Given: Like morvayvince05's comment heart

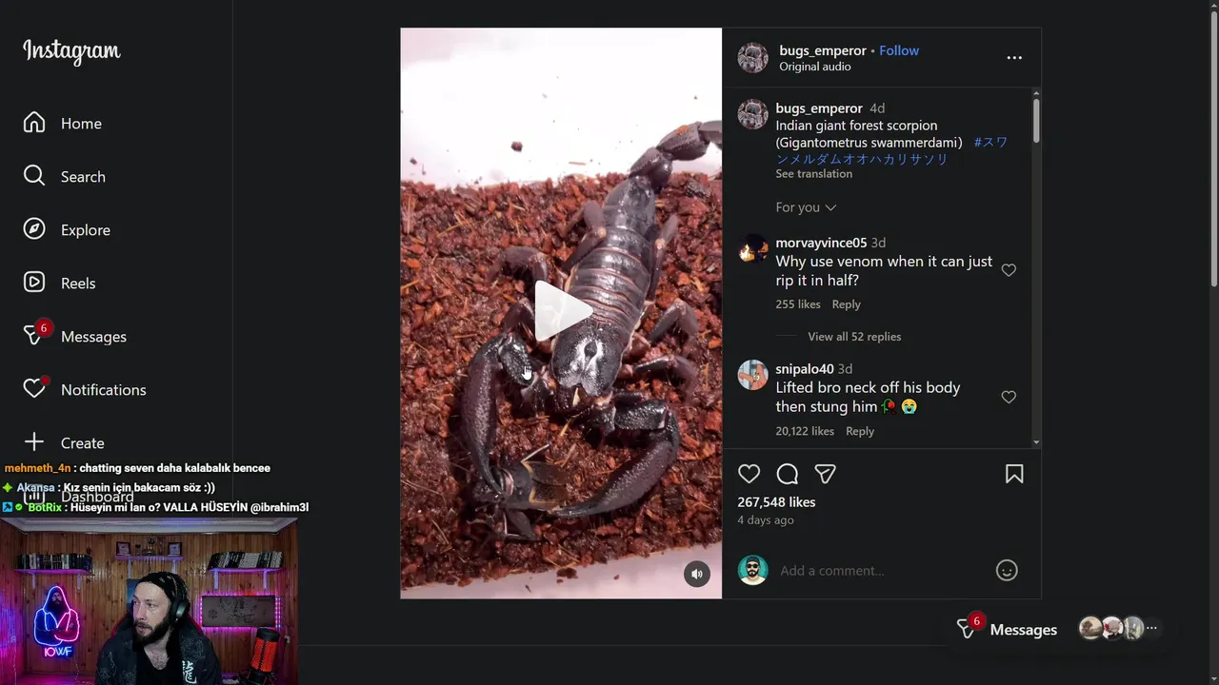Looking at the screenshot, I should pos(1009,270).
